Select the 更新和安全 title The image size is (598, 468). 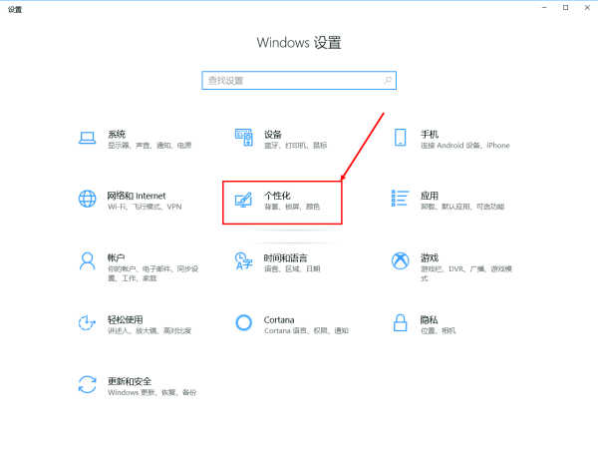130,381
